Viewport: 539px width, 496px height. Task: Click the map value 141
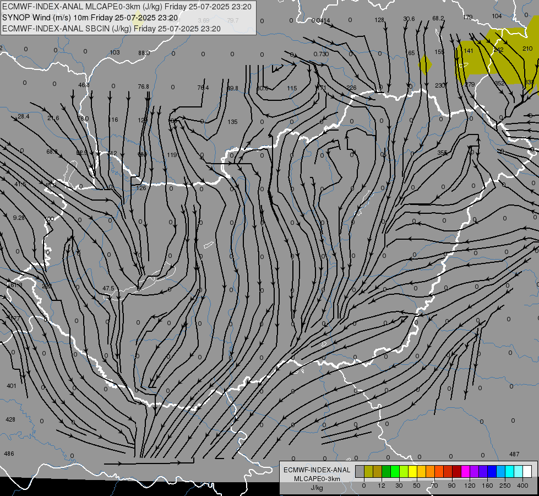coord(469,51)
